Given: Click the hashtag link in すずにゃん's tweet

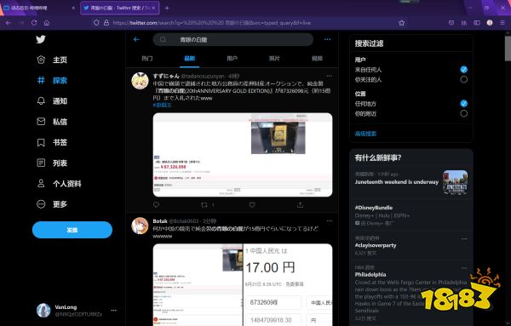Looking at the screenshot, I should coord(163,105).
